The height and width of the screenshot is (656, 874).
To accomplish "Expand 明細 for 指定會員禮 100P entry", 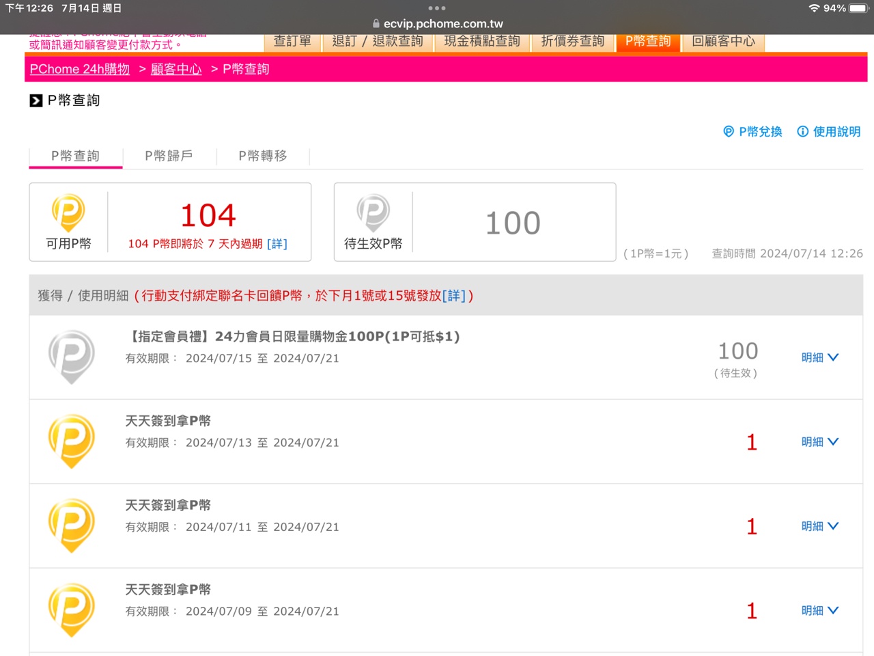I will [x=819, y=357].
